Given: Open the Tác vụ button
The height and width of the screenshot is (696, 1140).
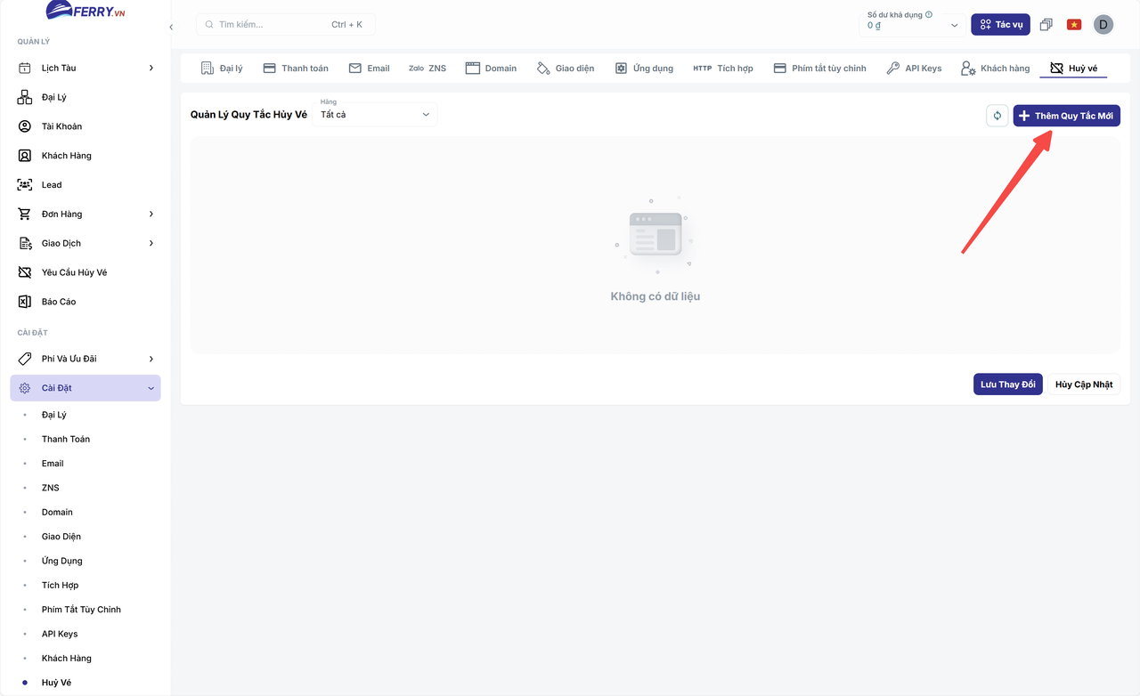Looking at the screenshot, I should coord(1000,25).
